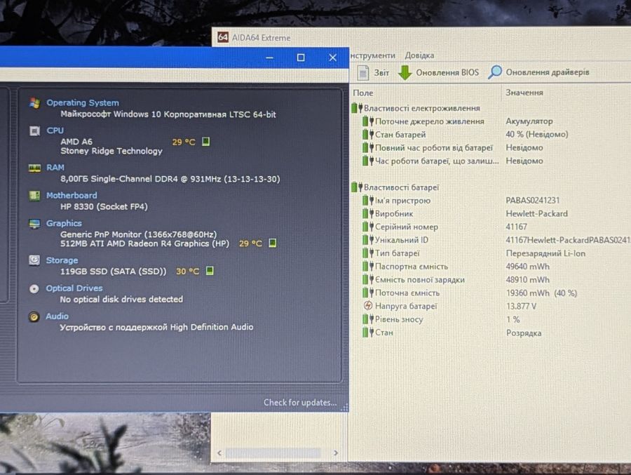The height and width of the screenshot is (475, 631).
Task: Maximize the blue-titled system info window
Action: (x=301, y=58)
